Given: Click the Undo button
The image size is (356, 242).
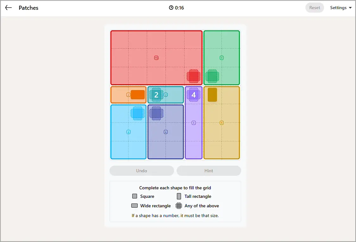Looking at the screenshot, I should [x=142, y=171].
